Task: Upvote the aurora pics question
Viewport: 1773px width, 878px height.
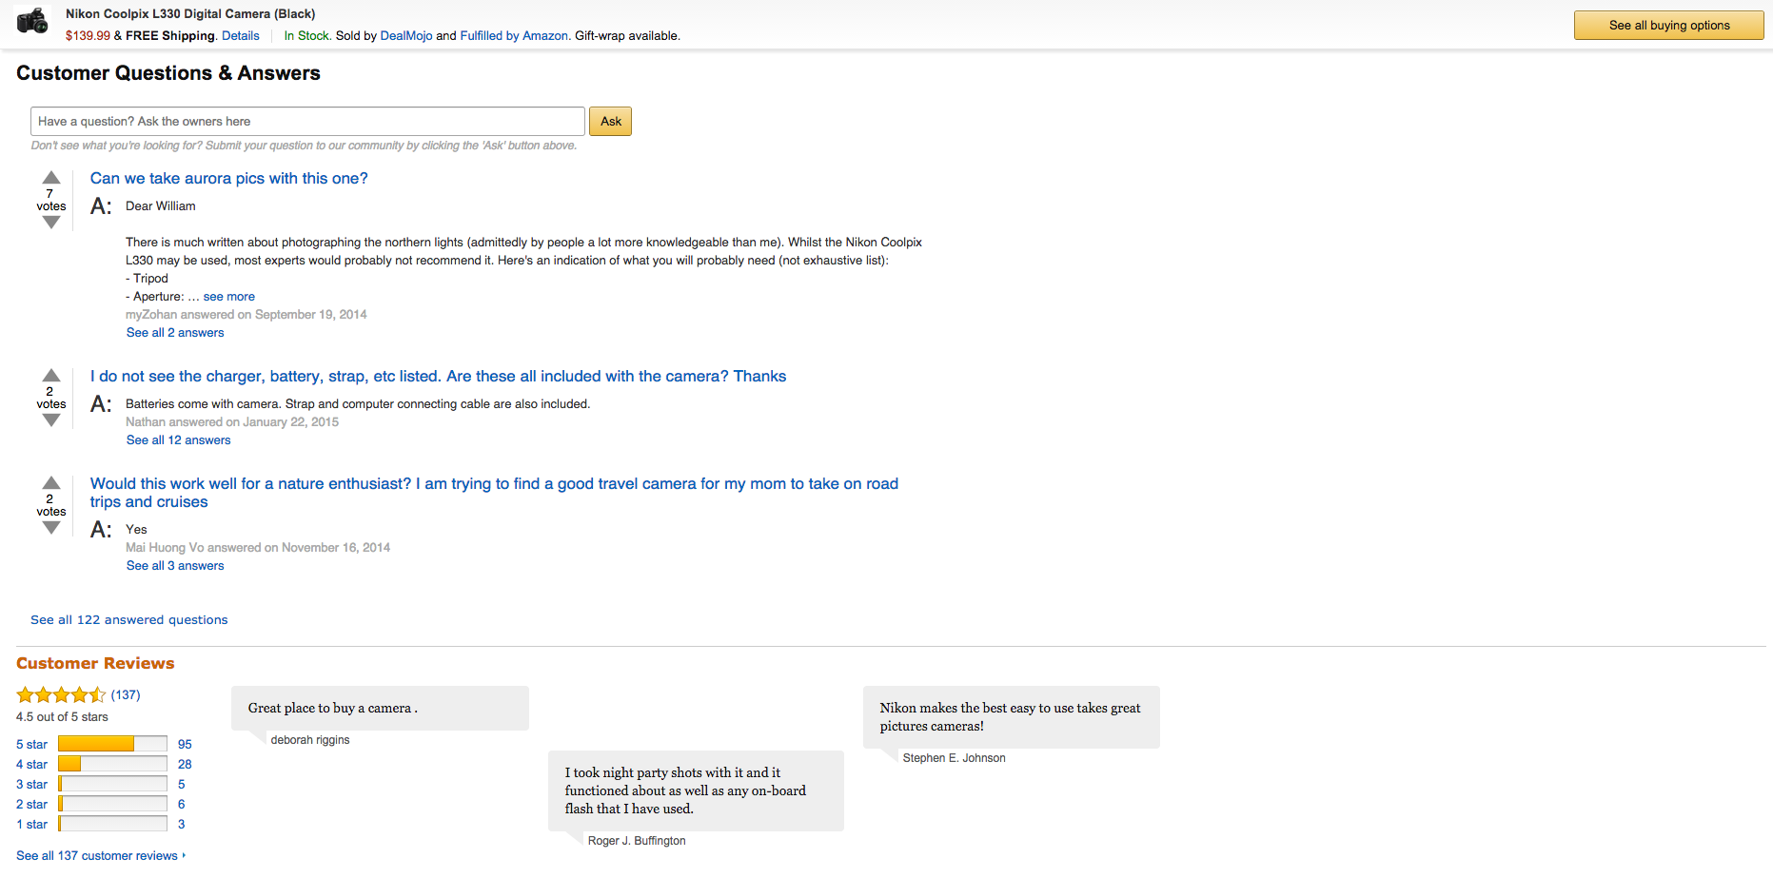Action: pyautogui.click(x=51, y=178)
